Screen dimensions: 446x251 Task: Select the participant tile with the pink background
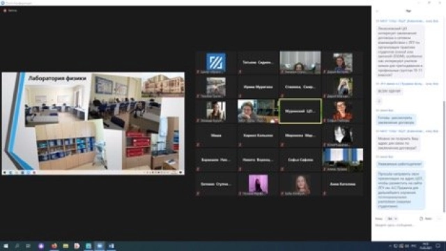258,184
